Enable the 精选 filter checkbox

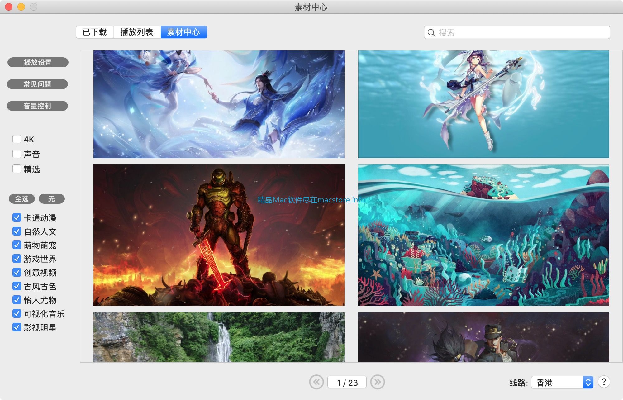coord(17,169)
